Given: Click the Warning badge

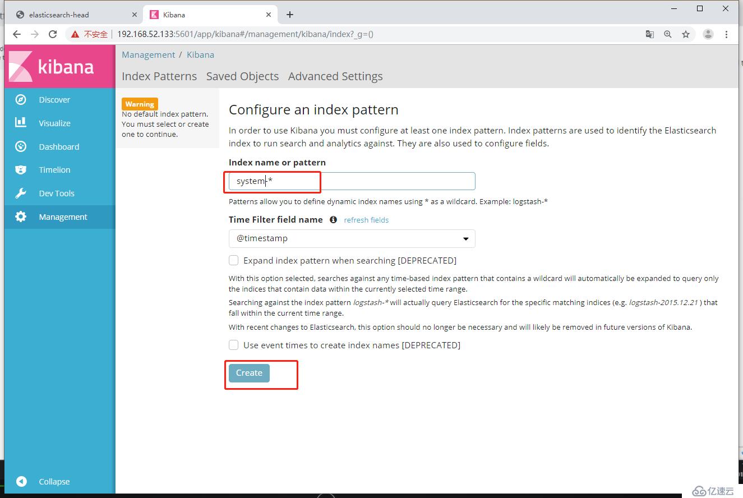Looking at the screenshot, I should point(140,104).
